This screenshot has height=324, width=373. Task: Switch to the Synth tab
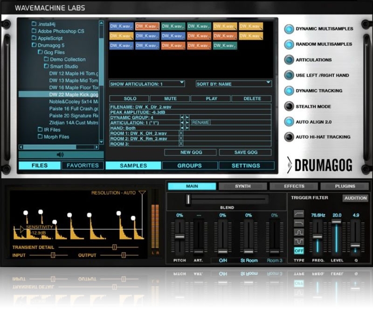[243, 186]
